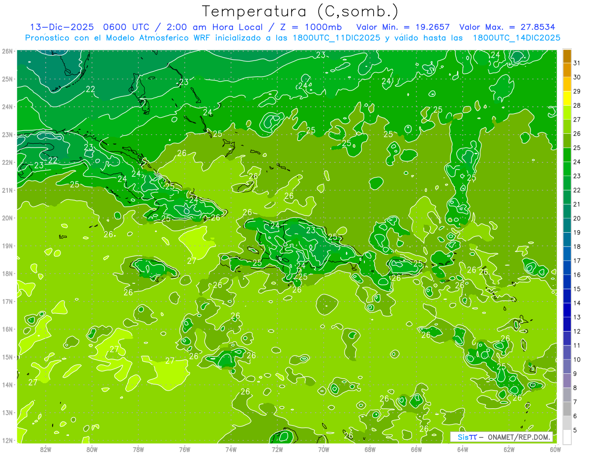Click the "80W" longitude axis label
590x456 pixels.
[x=92, y=449]
